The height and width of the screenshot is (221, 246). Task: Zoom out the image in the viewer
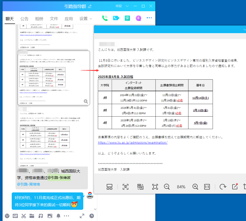pyautogui.click(x=167, y=187)
